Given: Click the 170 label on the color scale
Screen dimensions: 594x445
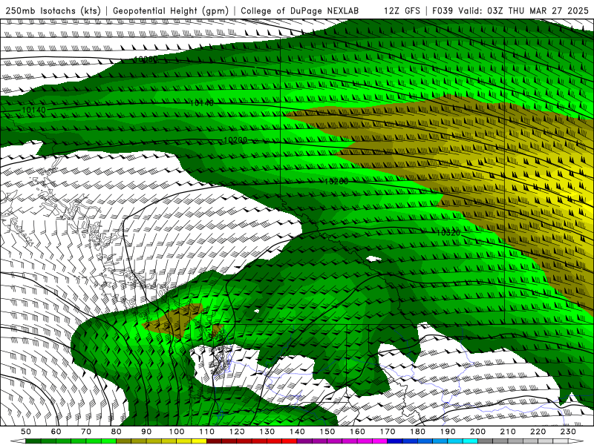Looking at the screenshot, I should point(388,432).
